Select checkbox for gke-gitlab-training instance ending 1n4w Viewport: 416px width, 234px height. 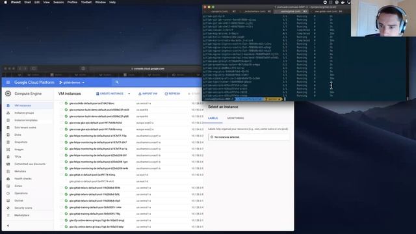coord(61,207)
